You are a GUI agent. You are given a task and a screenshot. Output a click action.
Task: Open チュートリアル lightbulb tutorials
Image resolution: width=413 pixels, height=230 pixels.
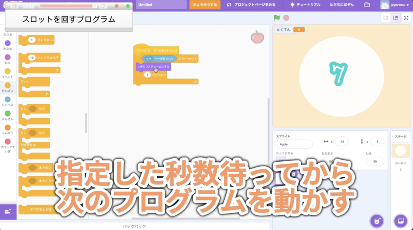[x=305, y=5]
